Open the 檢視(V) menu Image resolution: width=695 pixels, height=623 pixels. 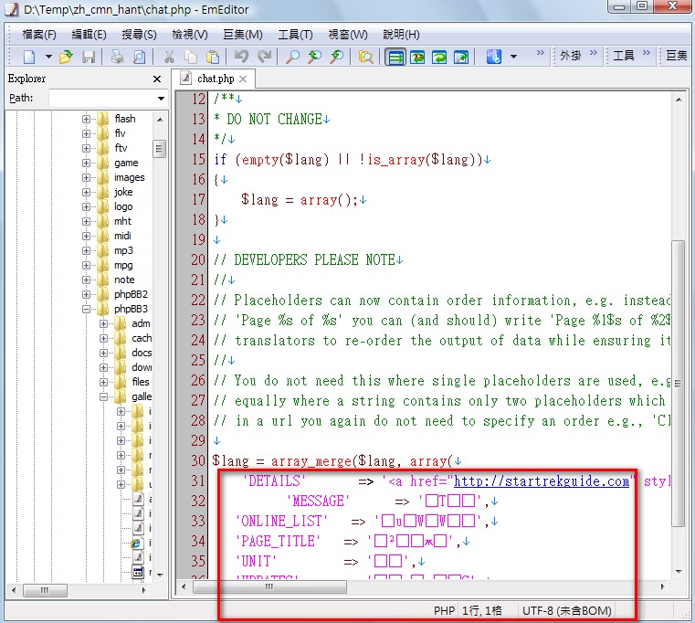click(x=190, y=35)
